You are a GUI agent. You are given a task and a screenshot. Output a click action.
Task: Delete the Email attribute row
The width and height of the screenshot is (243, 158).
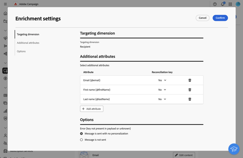[190, 80]
